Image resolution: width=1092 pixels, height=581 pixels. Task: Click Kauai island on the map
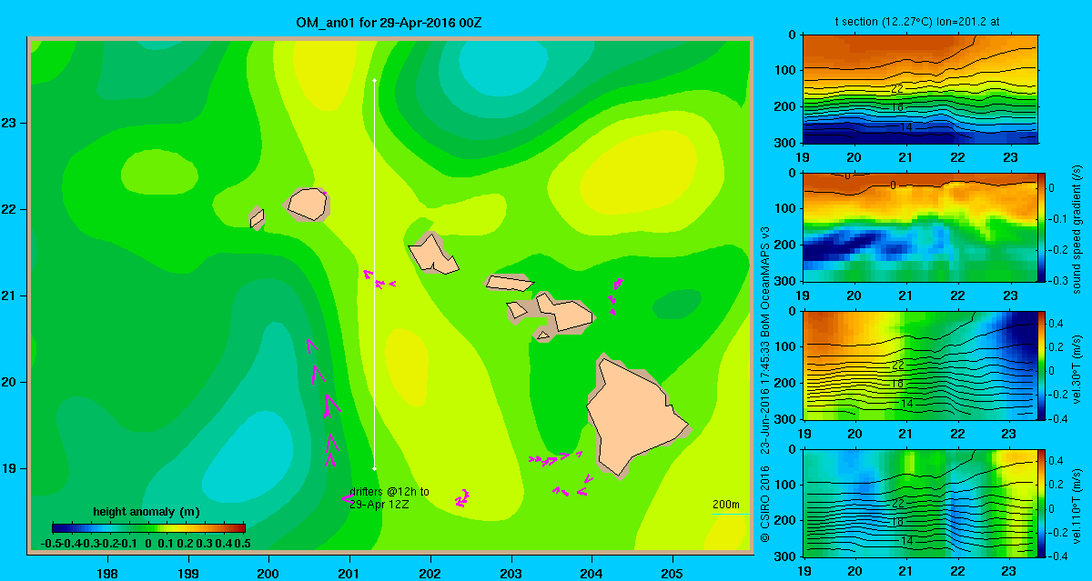coord(307,204)
